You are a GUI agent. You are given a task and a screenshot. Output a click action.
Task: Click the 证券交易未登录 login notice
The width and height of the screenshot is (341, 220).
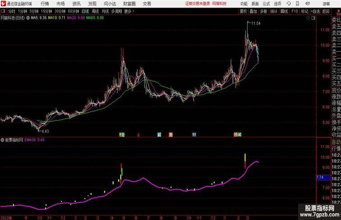pos(198,4)
